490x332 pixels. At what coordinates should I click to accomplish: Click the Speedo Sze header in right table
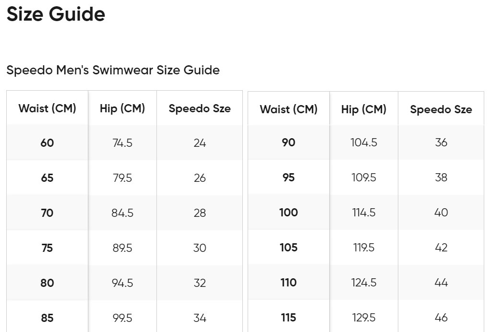tap(441, 109)
